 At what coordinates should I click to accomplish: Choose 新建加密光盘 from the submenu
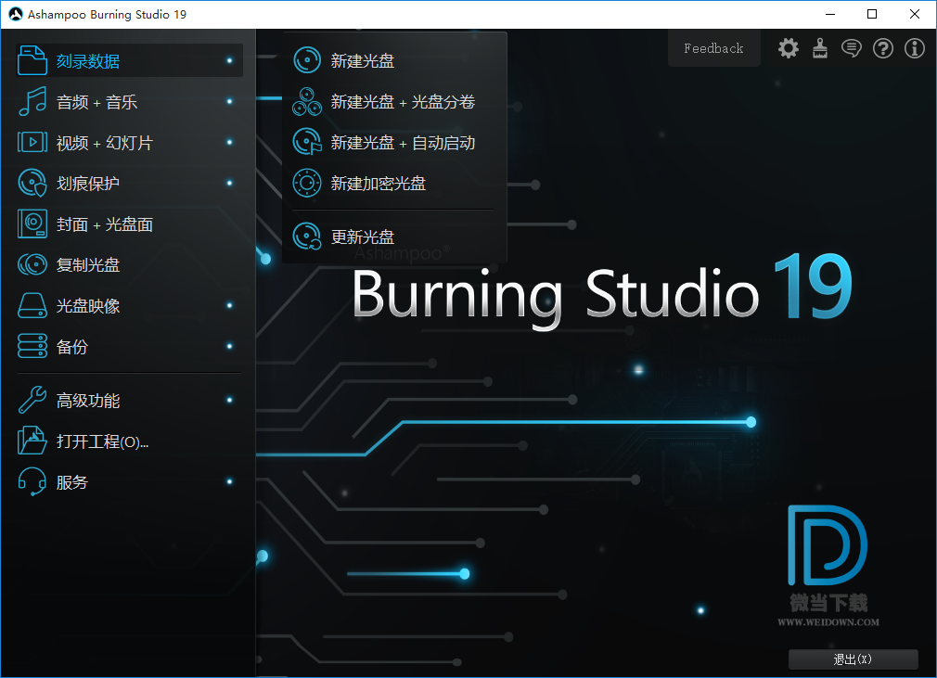379,184
